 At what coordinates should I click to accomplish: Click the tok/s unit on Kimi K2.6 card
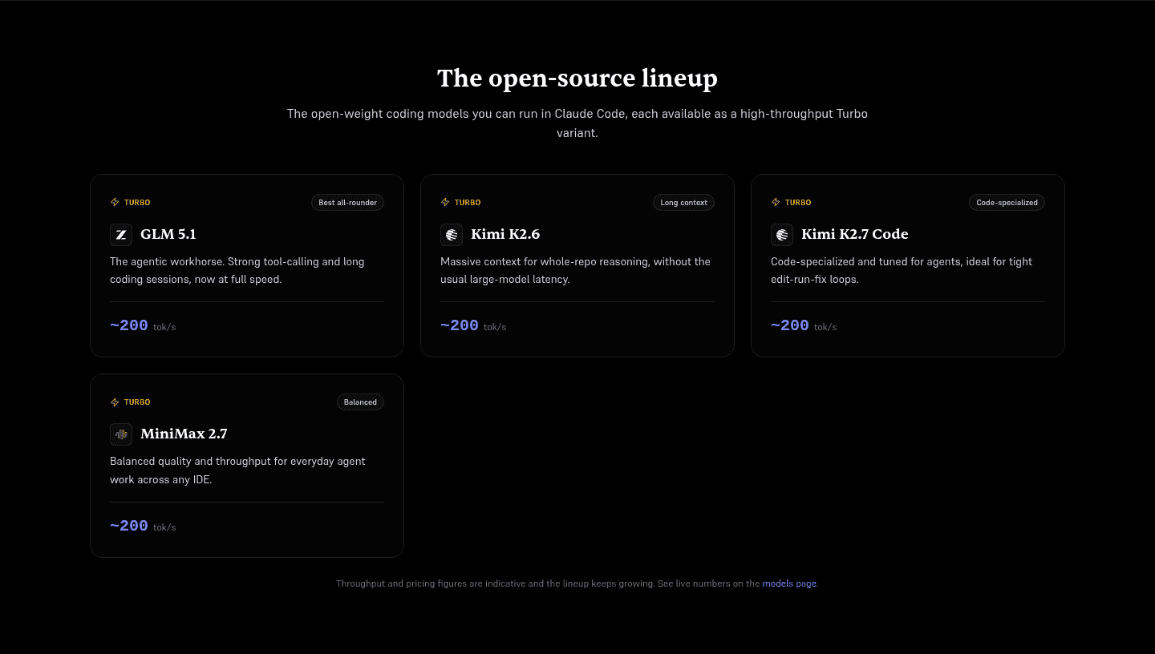495,327
